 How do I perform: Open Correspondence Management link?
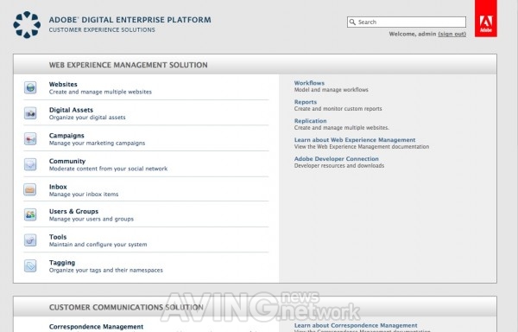[x=96, y=327]
